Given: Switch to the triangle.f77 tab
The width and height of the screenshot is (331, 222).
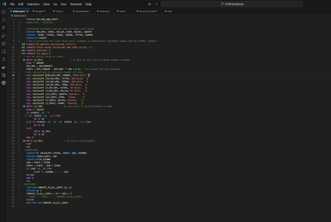Looking at the screenshot, I should [x=39, y=11].
